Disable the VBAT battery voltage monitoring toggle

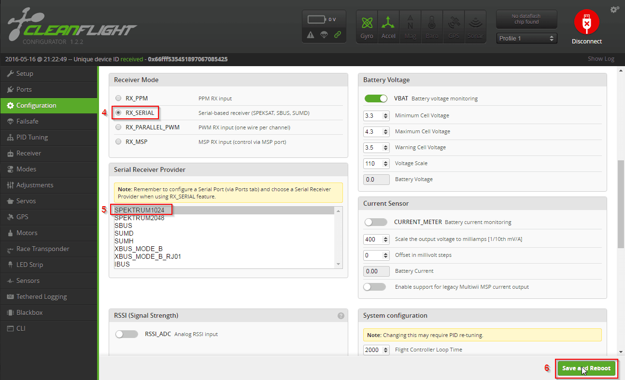pyautogui.click(x=376, y=98)
